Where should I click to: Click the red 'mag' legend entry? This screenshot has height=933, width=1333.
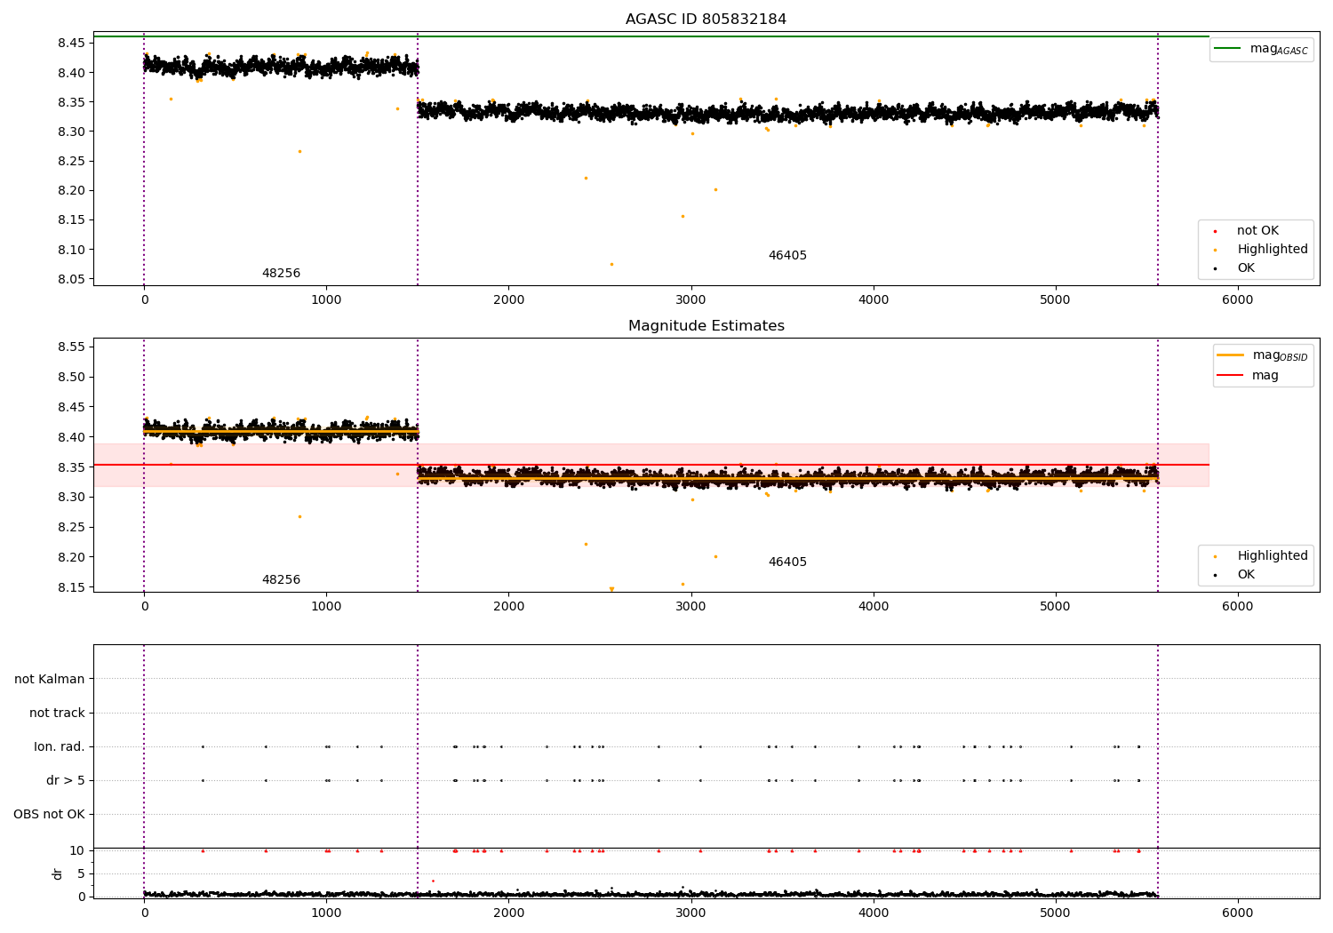pos(1248,375)
